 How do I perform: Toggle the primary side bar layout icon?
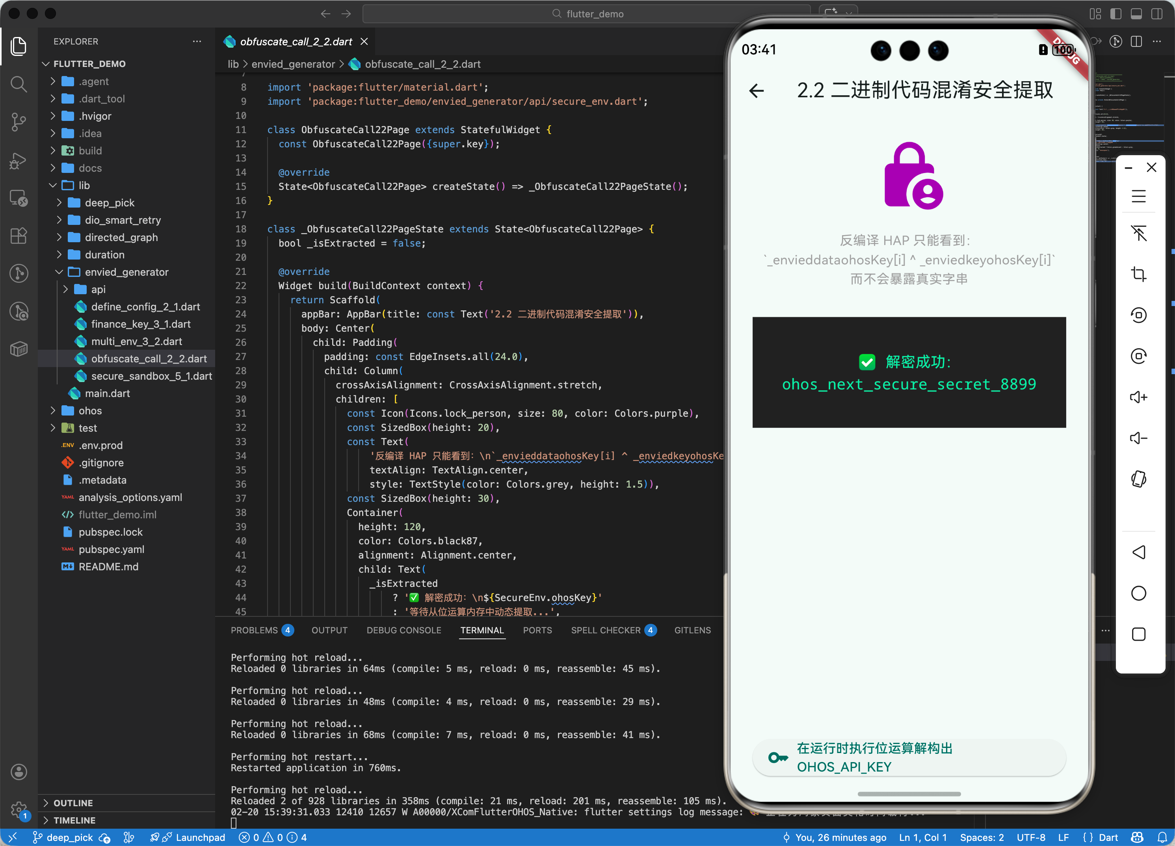pyautogui.click(x=1116, y=14)
